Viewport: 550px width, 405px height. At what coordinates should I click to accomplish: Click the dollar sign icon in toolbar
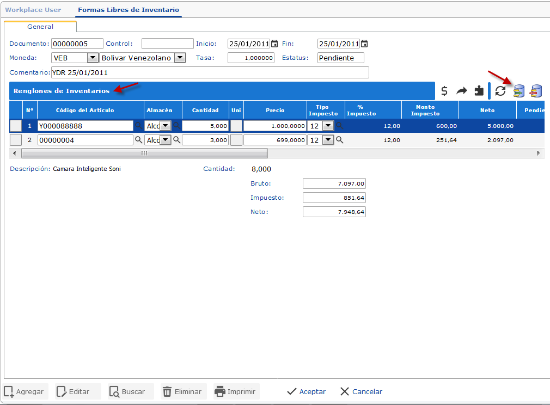(444, 91)
